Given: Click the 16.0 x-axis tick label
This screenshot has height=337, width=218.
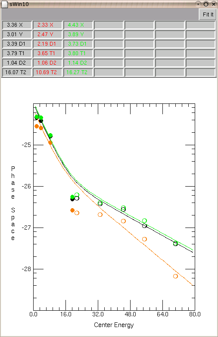Looking at the screenshot, I should pos(66,314).
